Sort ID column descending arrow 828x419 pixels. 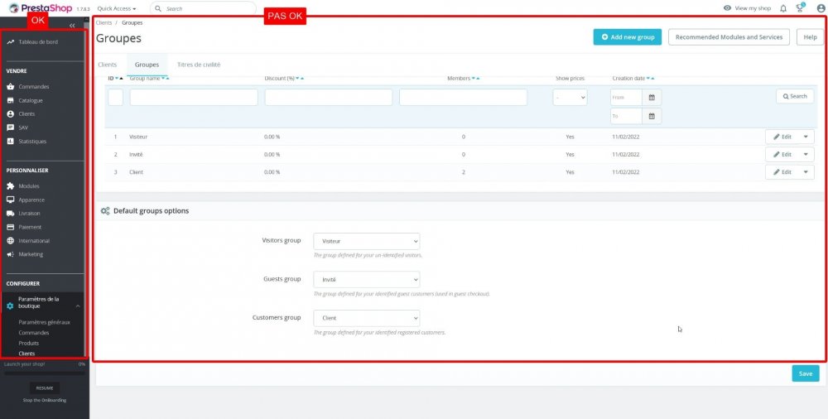(117, 78)
